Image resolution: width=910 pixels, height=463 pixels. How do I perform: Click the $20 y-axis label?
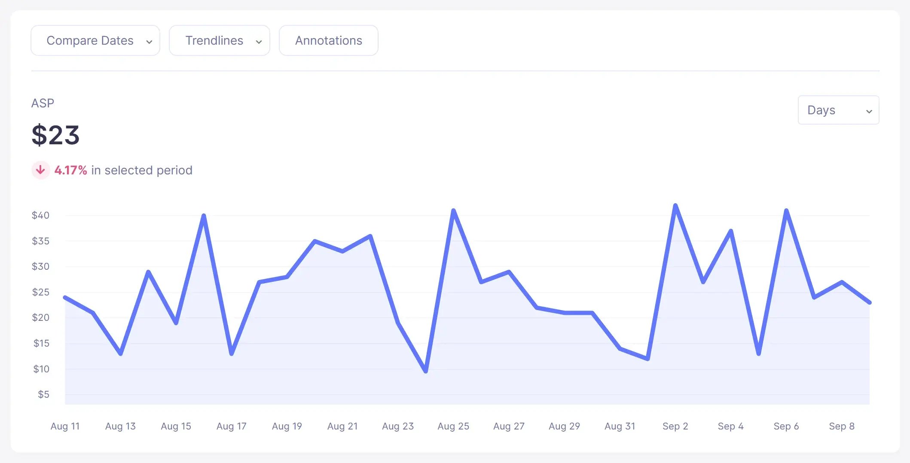[x=40, y=317]
